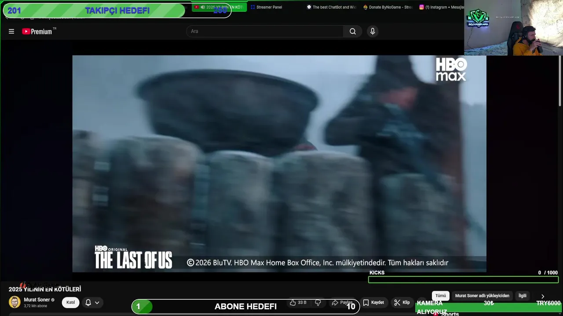Click the video player showing The Last of Us
The width and height of the screenshot is (563, 316).
pos(279,163)
